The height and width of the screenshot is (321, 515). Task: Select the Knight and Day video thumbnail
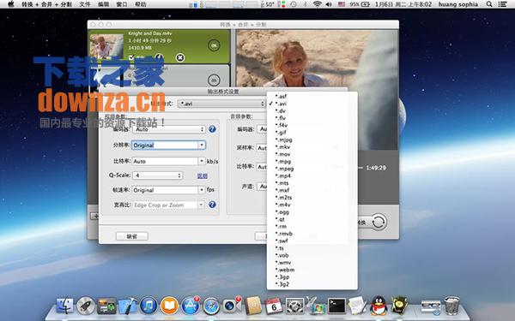coord(106,46)
